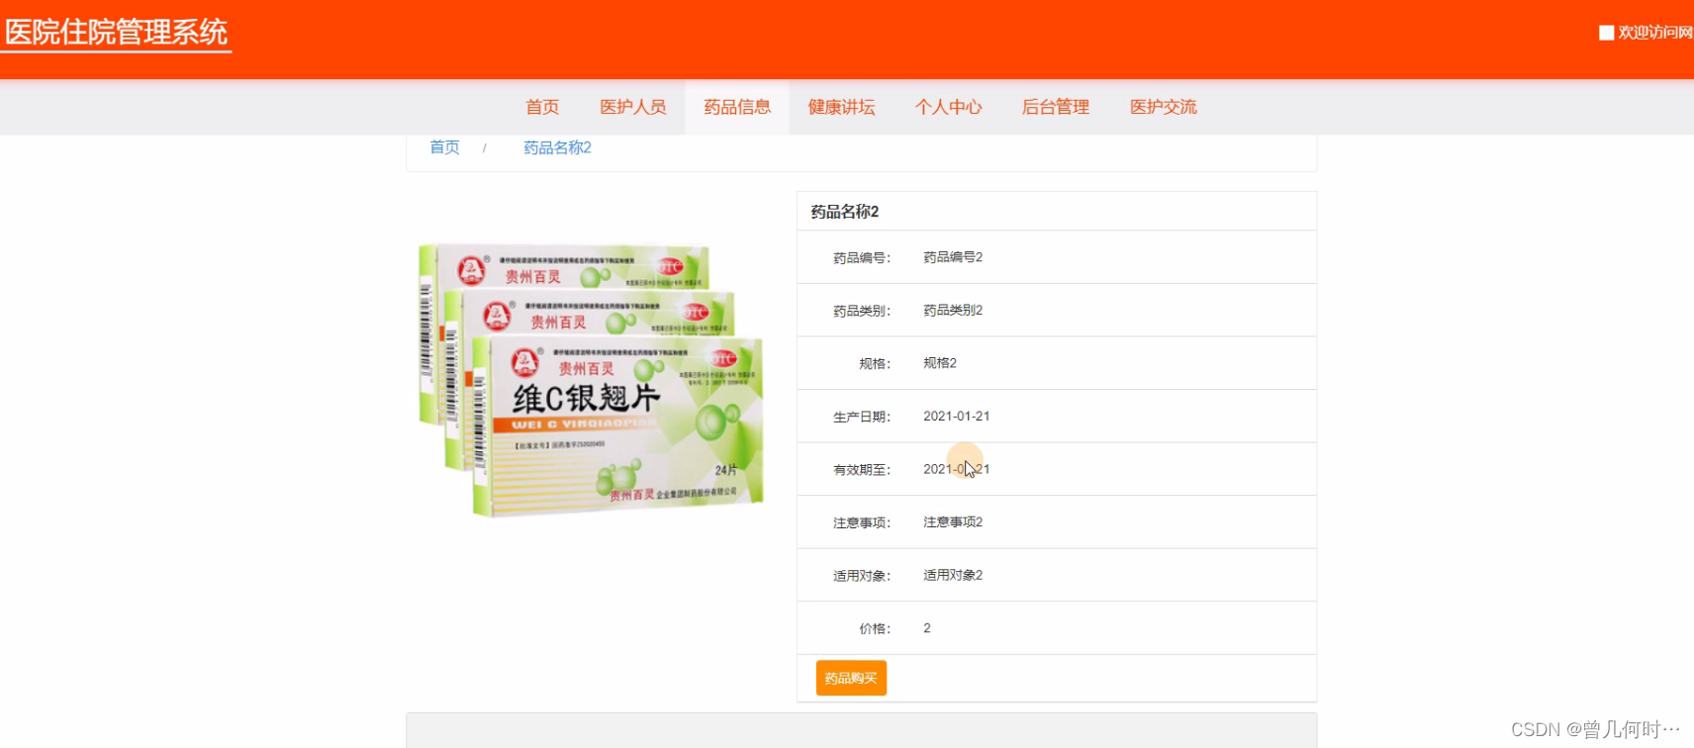
Task: Click the 药品类别: label
Action: [x=862, y=311]
